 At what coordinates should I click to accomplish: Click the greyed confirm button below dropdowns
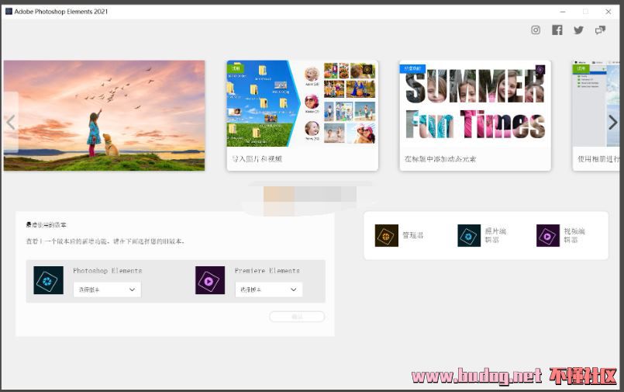298,317
